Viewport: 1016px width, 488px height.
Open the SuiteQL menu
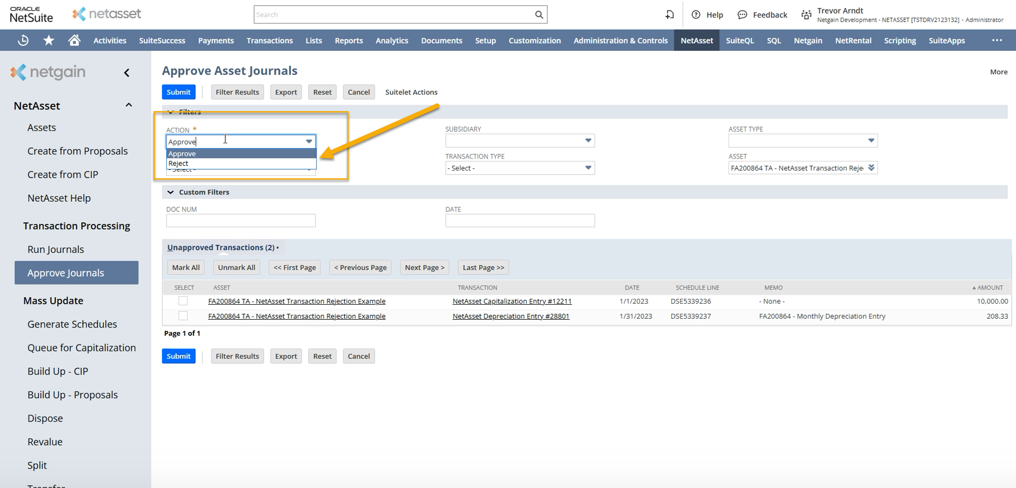tap(740, 40)
